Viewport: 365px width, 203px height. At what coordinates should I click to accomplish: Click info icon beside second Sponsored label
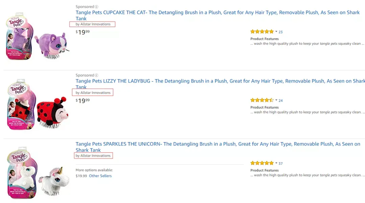(x=96, y=75)
